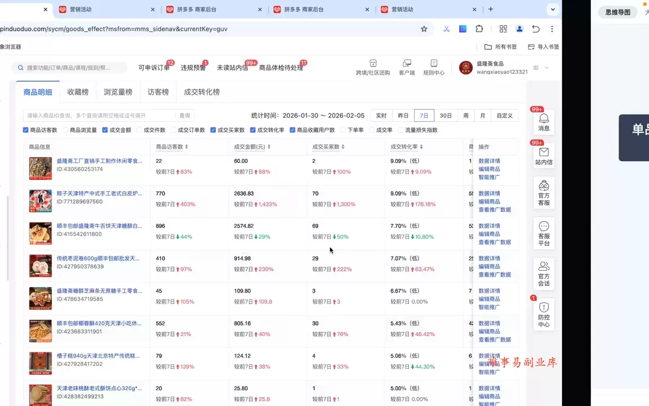Open the 思维导图 button in the right window

point(617,12)
